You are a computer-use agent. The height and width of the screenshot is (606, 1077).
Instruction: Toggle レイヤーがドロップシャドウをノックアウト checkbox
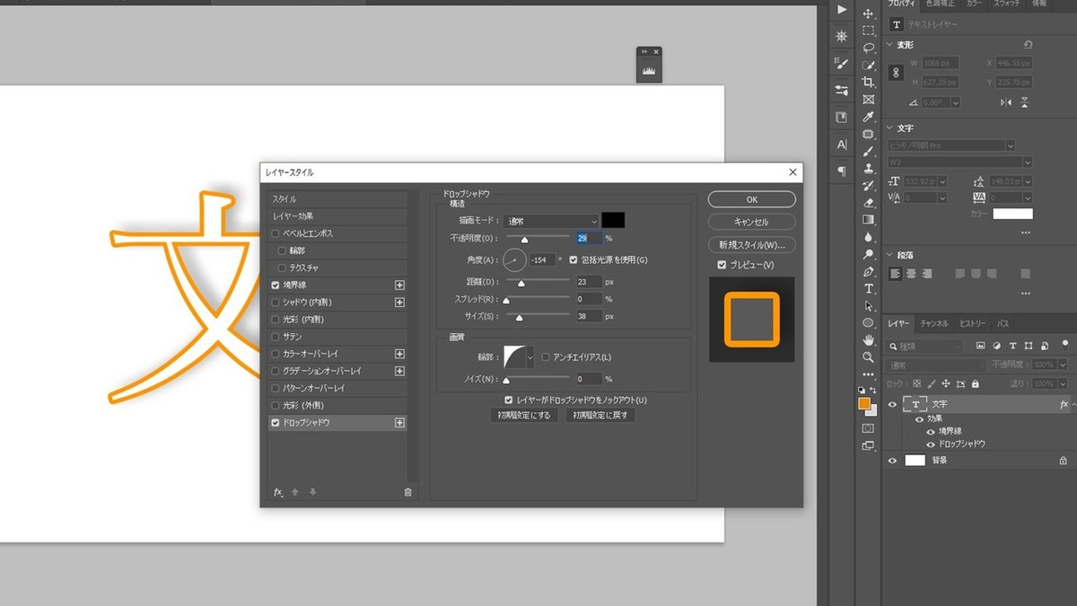pos(509,400)
